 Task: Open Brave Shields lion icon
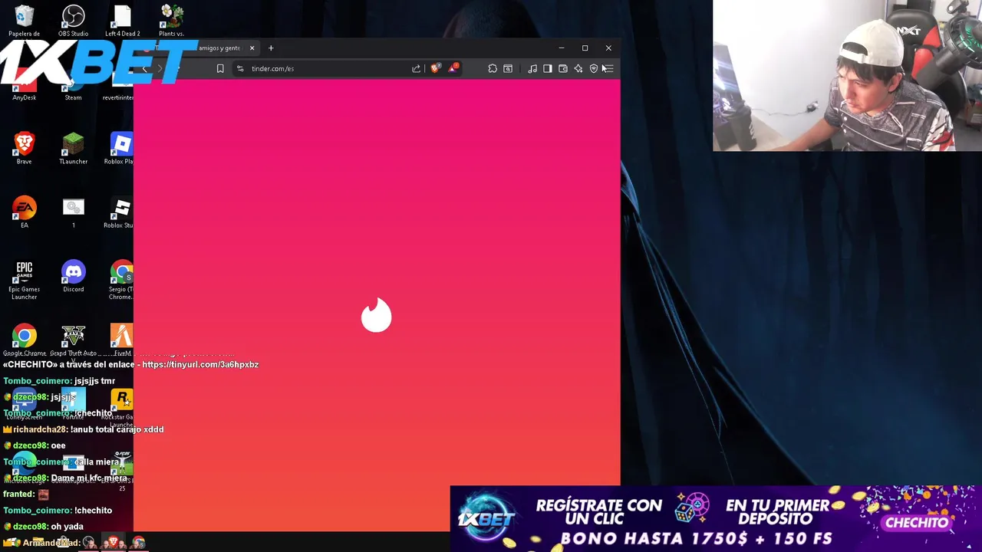coord(436,68)
